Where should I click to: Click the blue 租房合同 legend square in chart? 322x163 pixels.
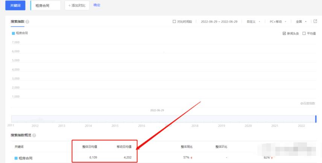[13, 33]
